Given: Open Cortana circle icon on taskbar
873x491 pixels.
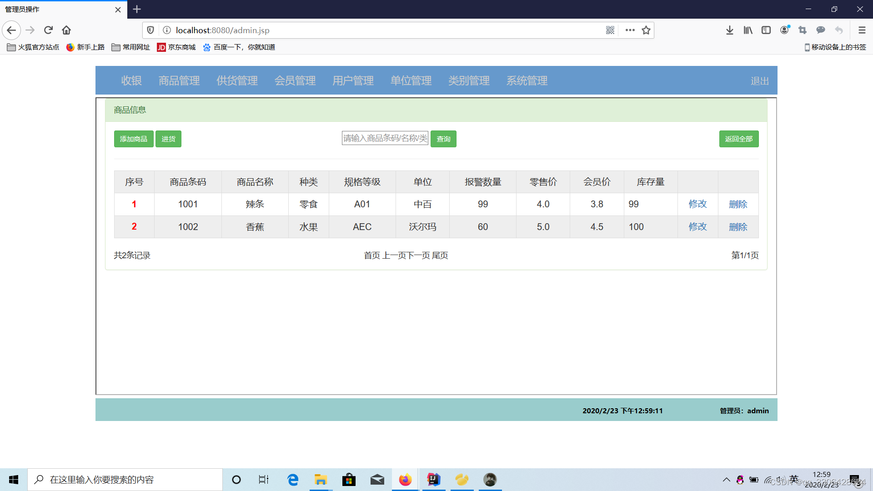Looking at the screenshot, I should [236, 480].
